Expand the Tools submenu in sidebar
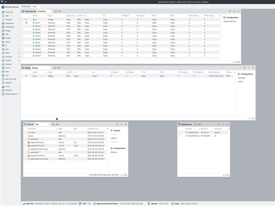 coord(19,87)
